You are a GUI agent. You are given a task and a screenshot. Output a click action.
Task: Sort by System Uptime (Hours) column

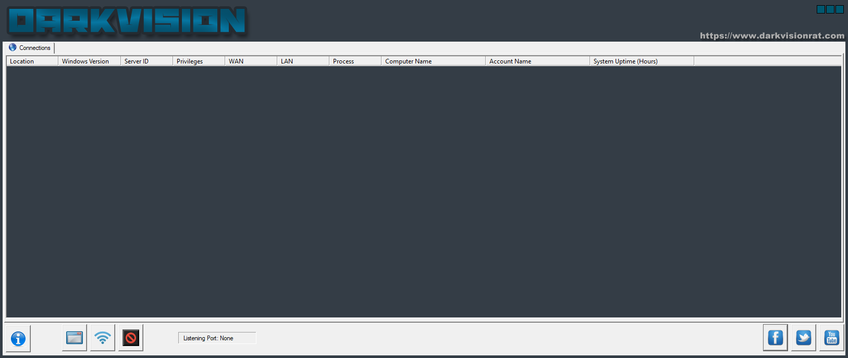[x=642, y=61]
